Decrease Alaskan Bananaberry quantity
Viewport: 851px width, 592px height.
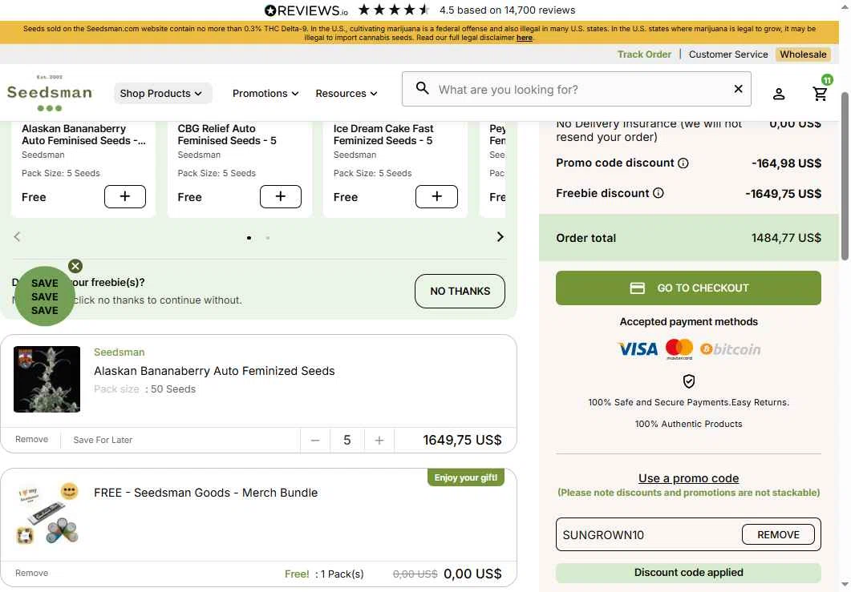point(315,441)
